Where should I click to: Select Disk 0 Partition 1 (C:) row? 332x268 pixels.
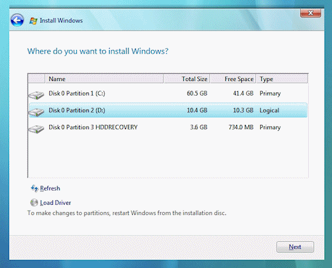(168, 93)
